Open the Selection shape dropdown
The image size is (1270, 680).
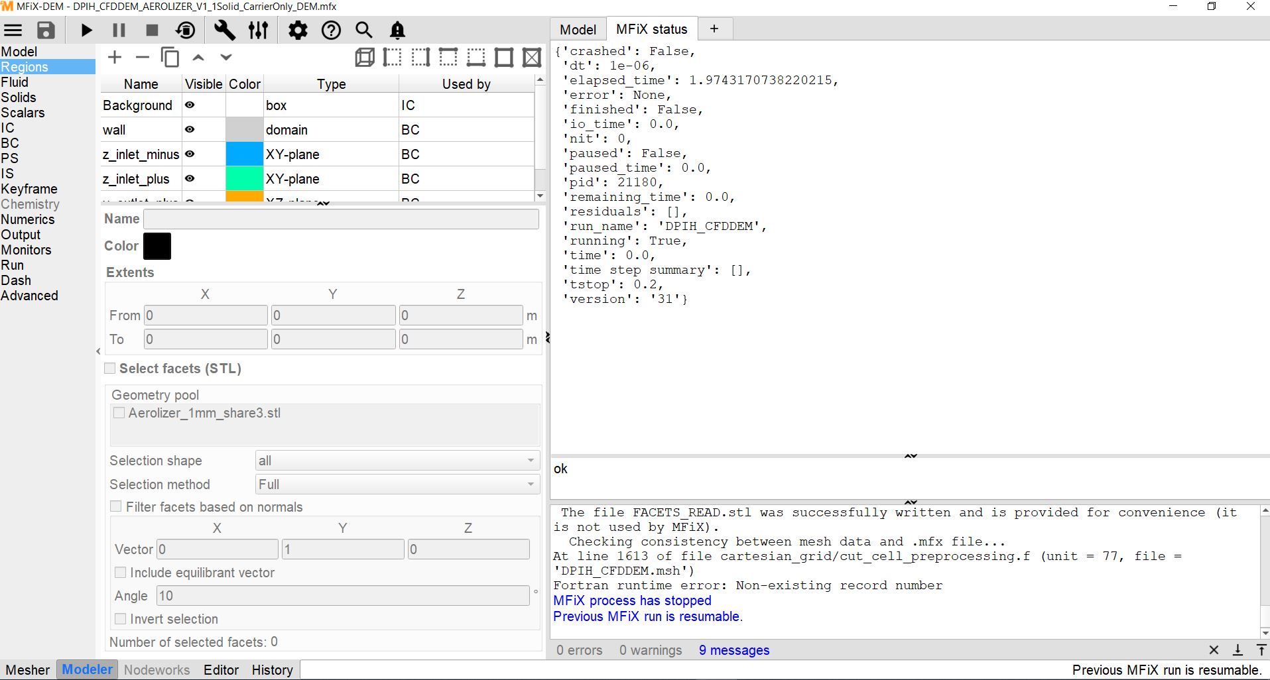click(397, 461)
